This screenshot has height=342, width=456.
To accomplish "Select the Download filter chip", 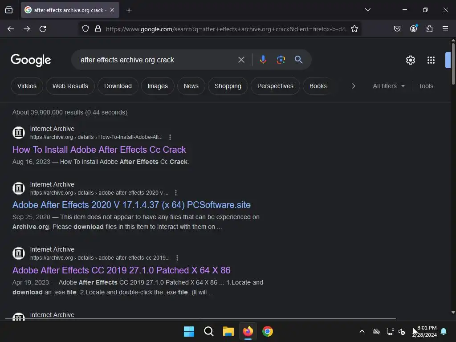I will coord(118,86).
